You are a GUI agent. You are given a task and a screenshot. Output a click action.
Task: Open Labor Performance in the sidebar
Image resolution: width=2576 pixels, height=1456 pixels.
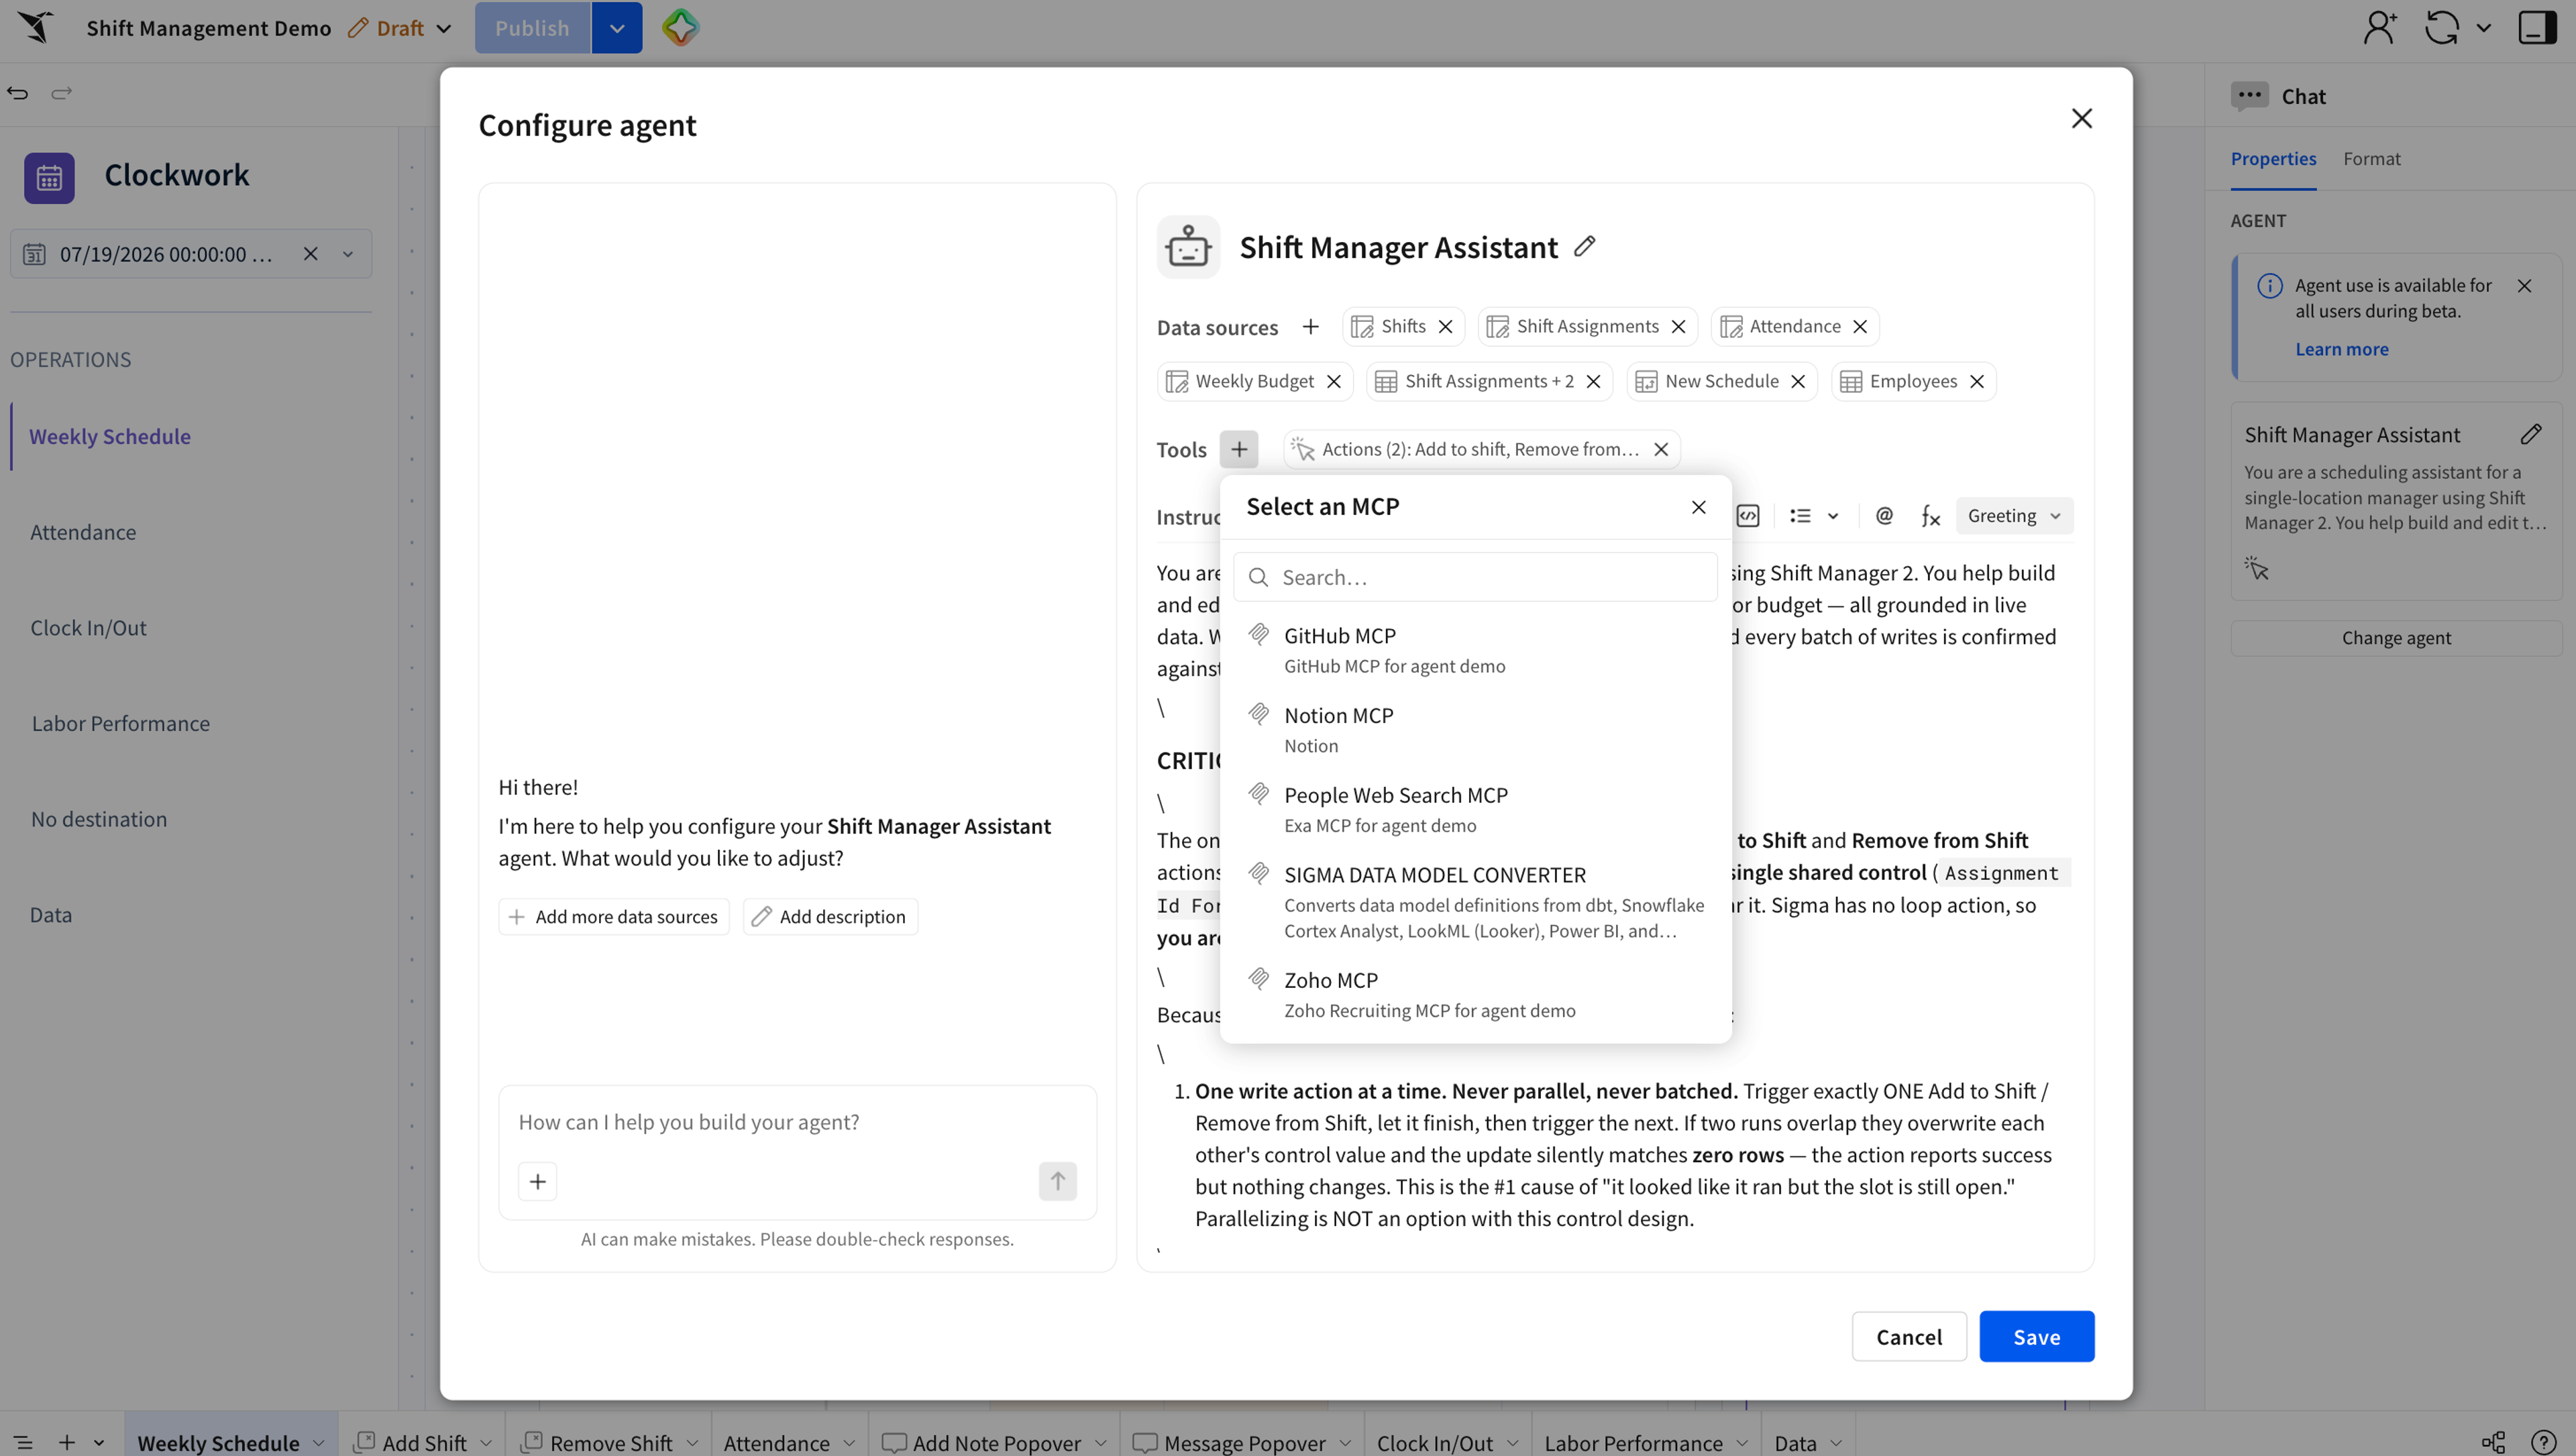tap(120, 724)
